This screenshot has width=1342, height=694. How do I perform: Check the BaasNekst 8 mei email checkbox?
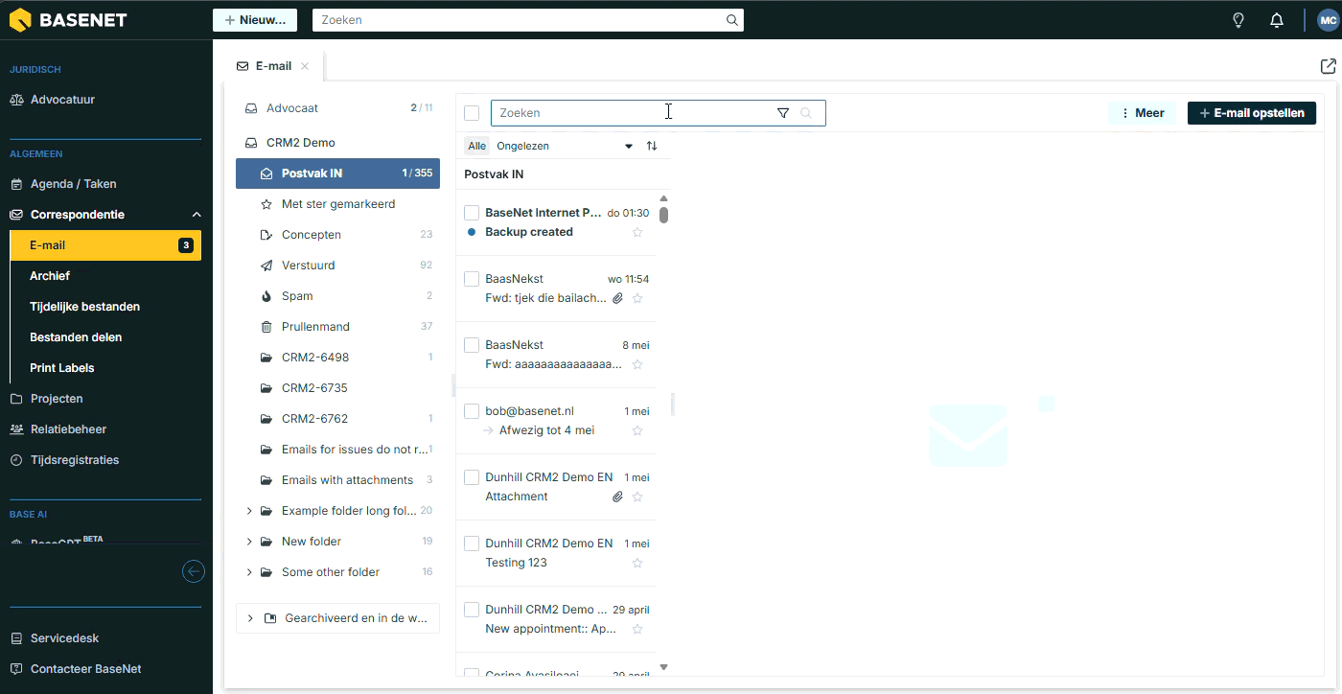pyautogui.click(x=472, y=345)
